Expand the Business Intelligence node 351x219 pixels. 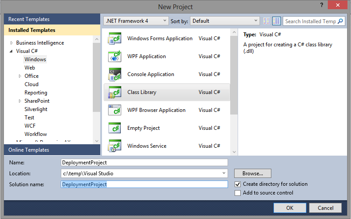[x=12, y=43]
